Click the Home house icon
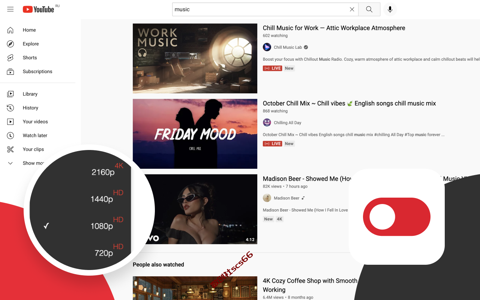This screenshot has width=480, height=300. (10, 30)
